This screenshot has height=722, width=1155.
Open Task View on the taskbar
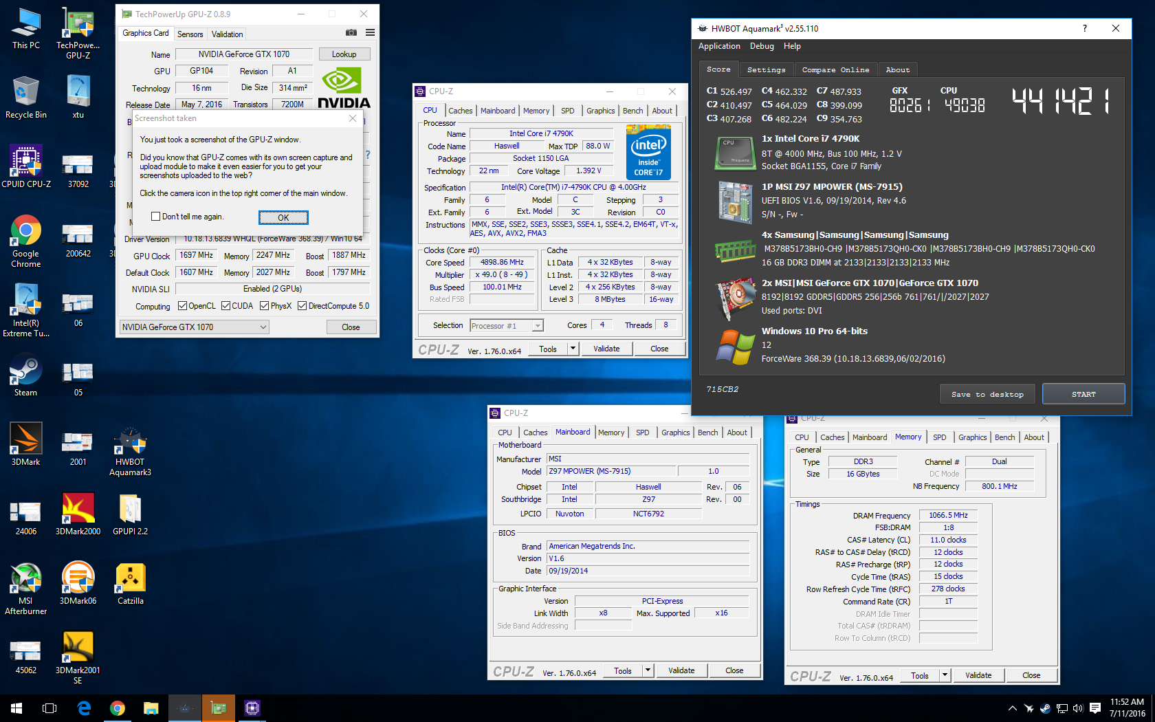[49, 708]
